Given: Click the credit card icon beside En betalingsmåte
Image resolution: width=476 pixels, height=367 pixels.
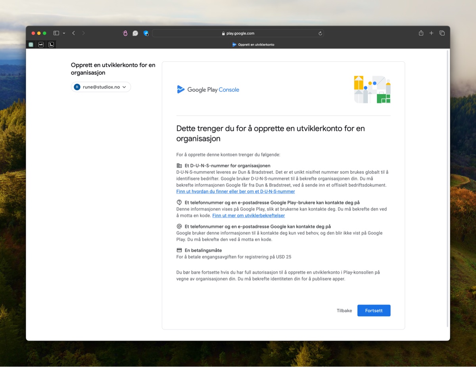Looking at the screenshot, I should [179, 251].
